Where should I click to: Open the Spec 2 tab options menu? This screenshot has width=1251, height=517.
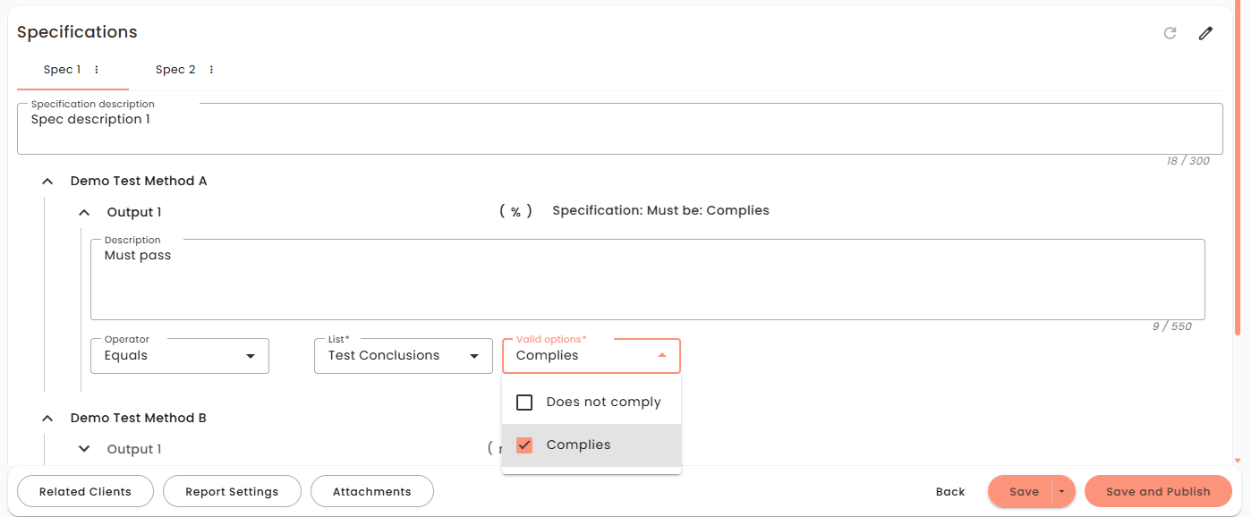point(211,70)
